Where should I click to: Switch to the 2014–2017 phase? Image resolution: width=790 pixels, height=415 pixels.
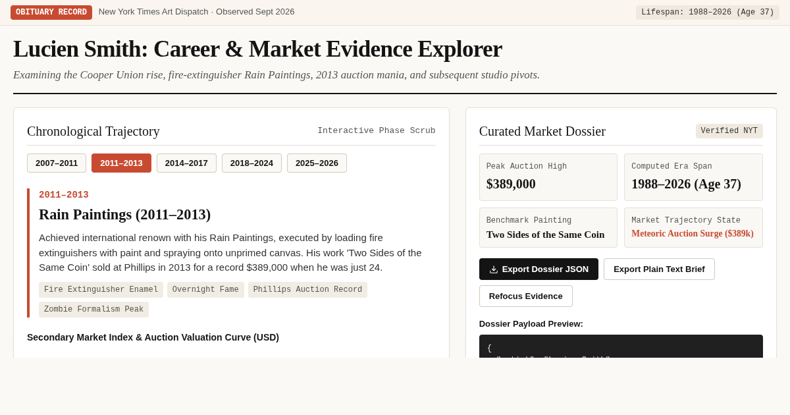(186, 163)
